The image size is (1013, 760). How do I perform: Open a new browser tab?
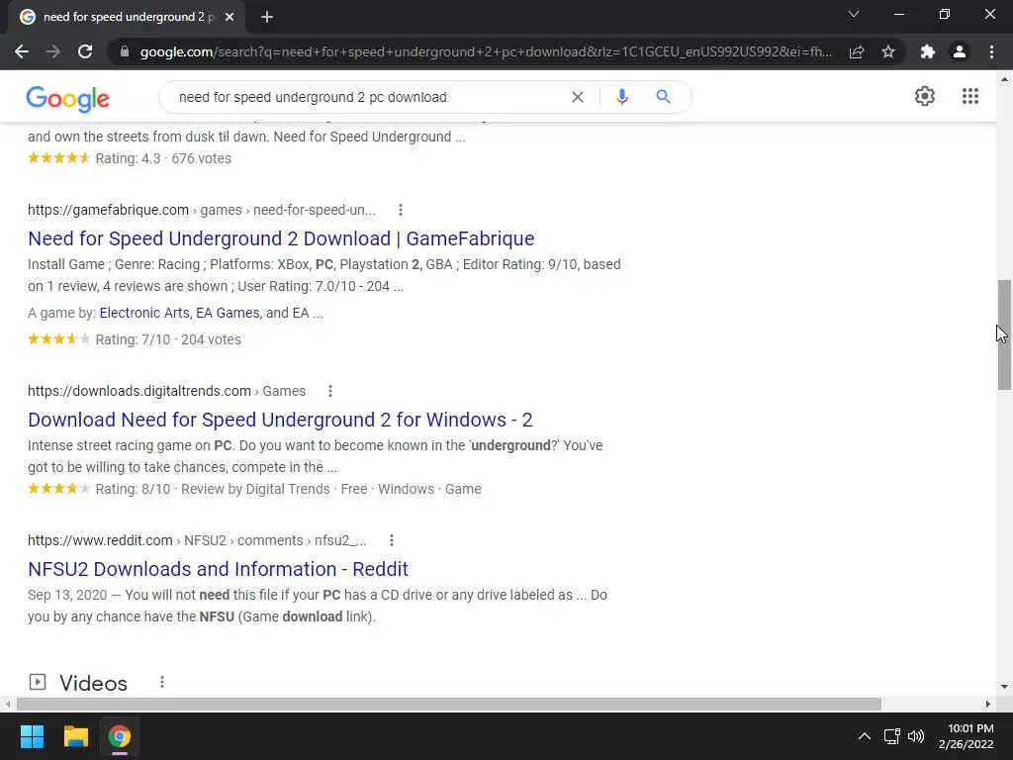click(267, 17)
